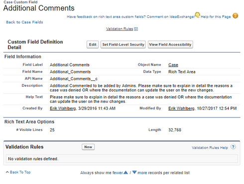This screenshot has height=184, width=244.
Task: Click the Set Field-Level Security button
Action: [x=123, y=45]
